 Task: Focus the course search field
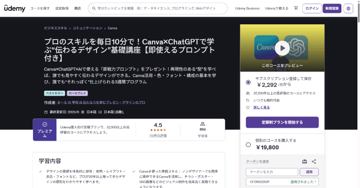coord(158,8)
